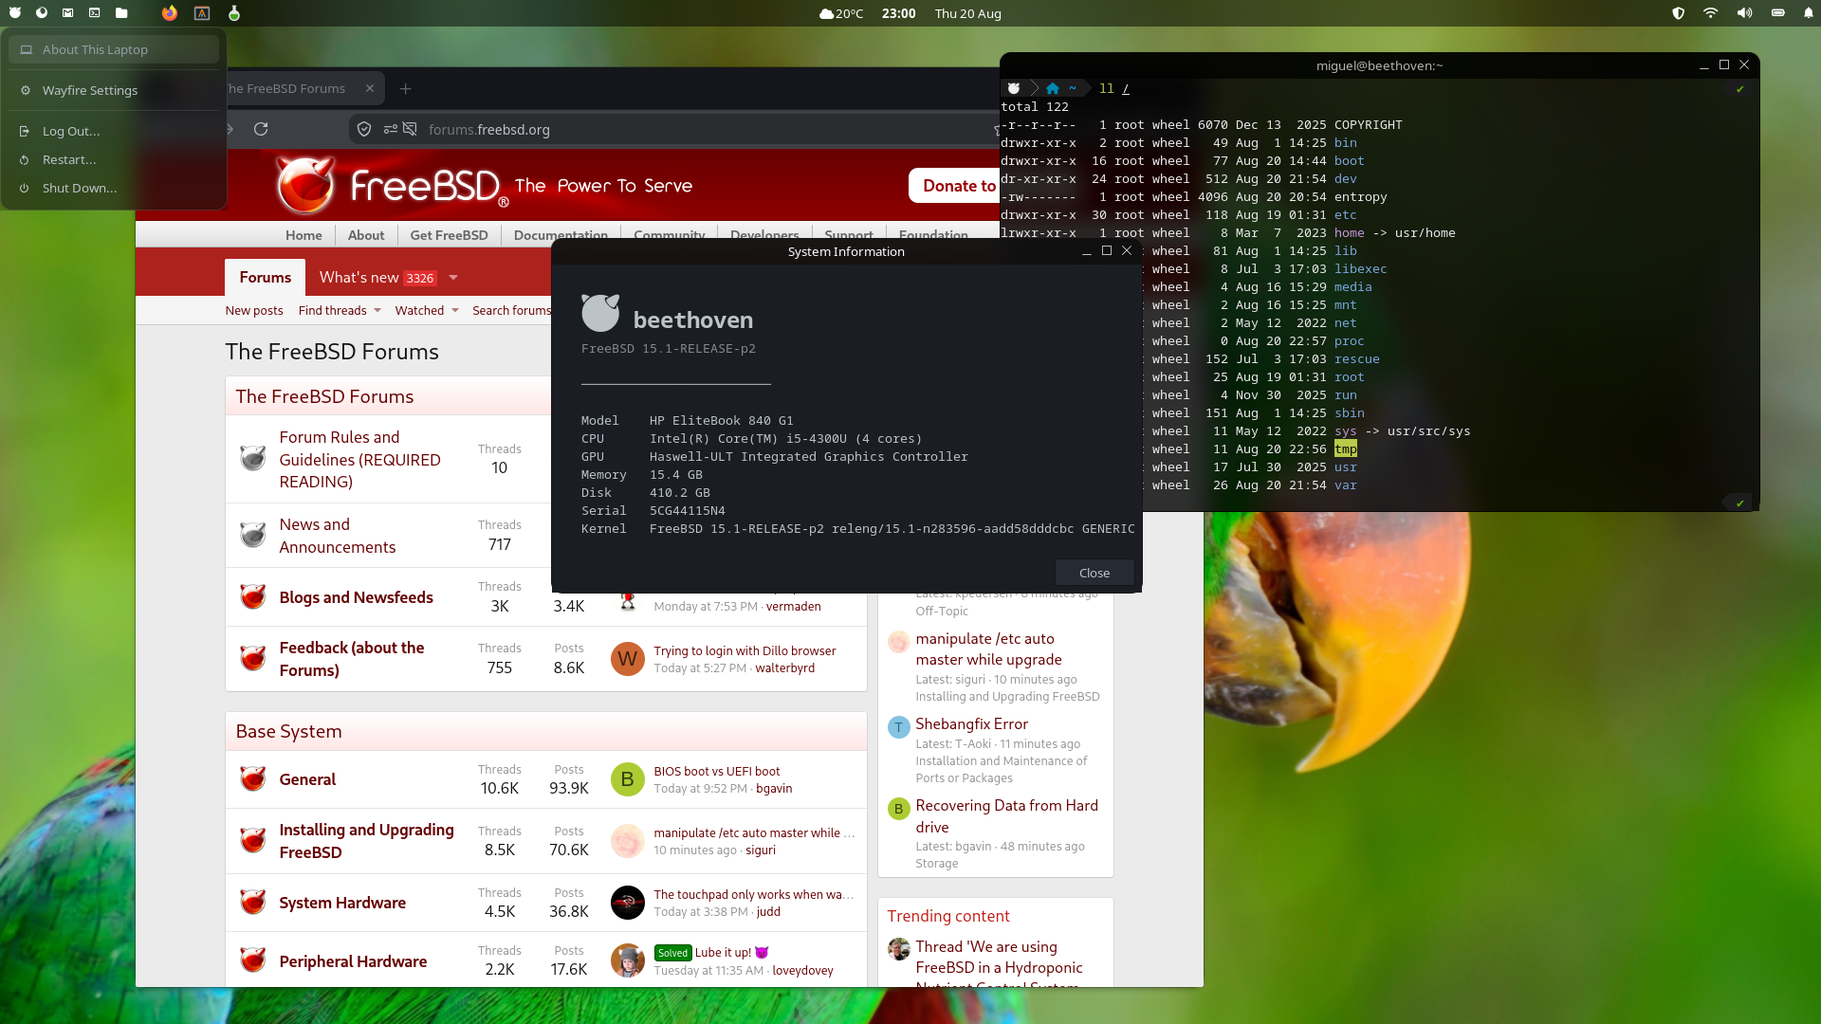This screenshot has height=1024, width=1821.
Task: Open Get FreeBSD navigation item
Action: point(449,235)
